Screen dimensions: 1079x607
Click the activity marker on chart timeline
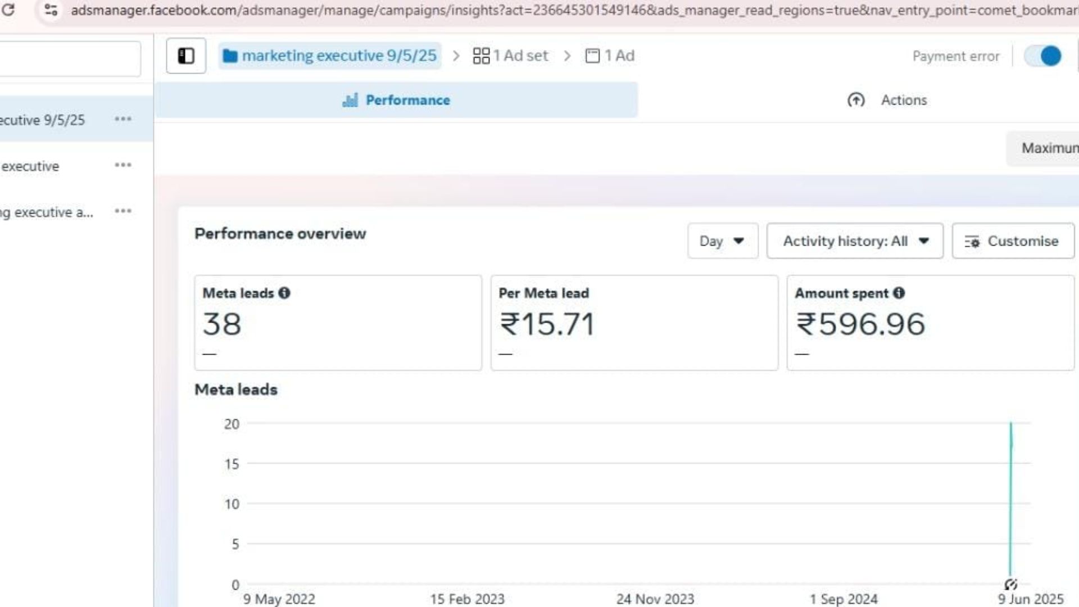click(x=1010, y=585)
